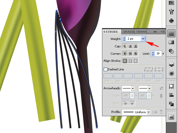Open the Symbols panel in dock

point(171,21)
